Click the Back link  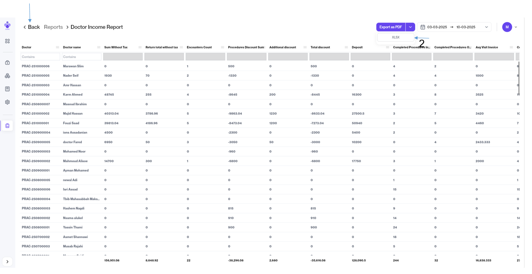coord(32,27)
